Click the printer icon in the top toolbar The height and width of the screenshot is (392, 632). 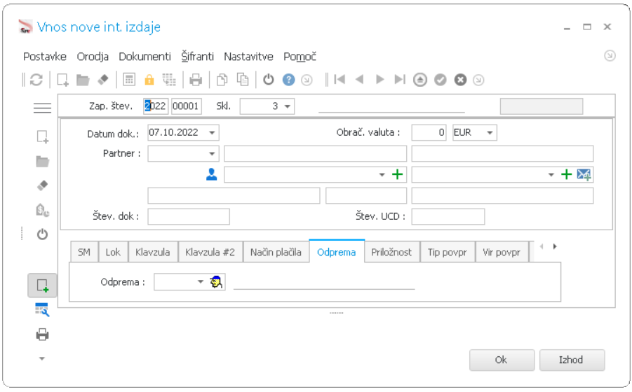[196, 80]
